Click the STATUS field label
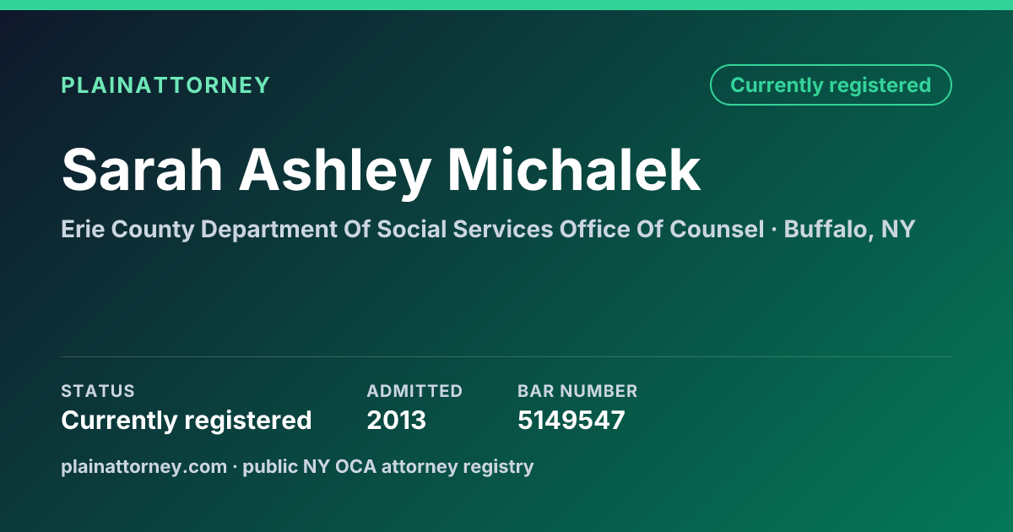 98,391
